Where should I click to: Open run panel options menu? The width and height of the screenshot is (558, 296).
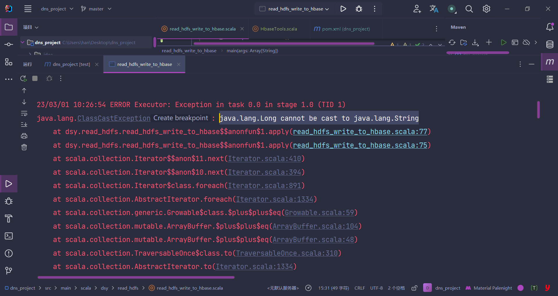[520, 64]
